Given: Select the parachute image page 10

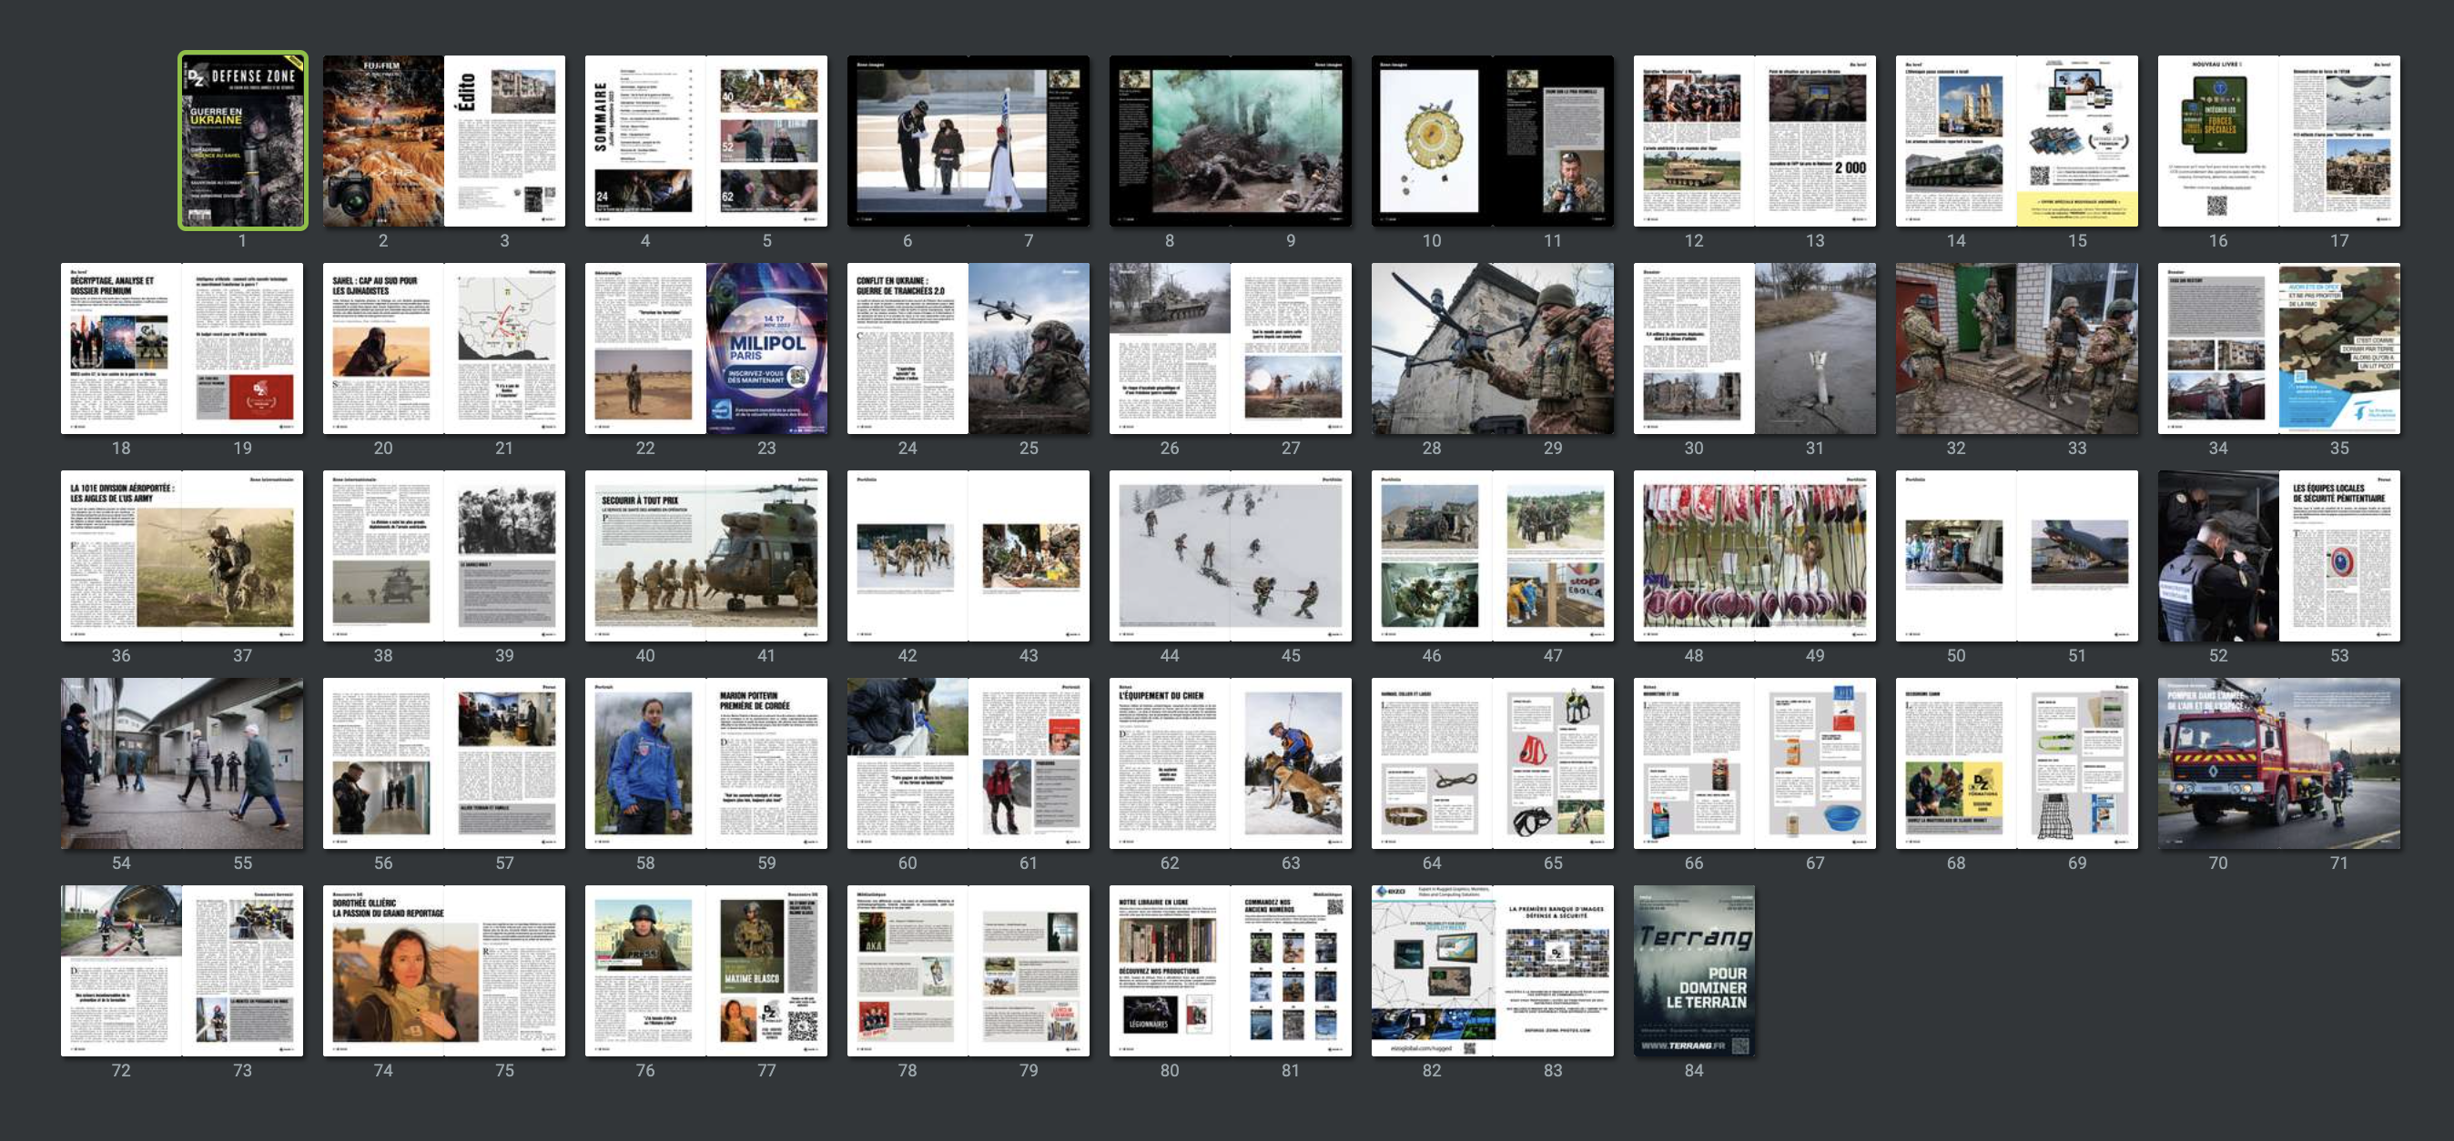Looking at the screenshot, I should (x=1432, y=140).
